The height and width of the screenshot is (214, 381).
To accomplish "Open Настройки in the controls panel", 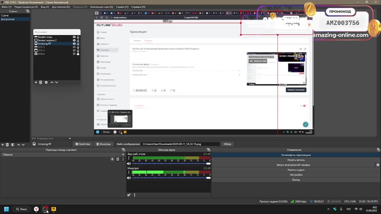I will [296, 175].
